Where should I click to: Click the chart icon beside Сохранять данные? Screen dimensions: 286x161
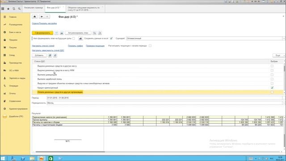pyautogui.click(x=80, y=38)
